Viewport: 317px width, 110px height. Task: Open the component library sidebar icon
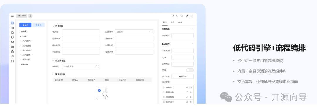(x=13, y=23)
